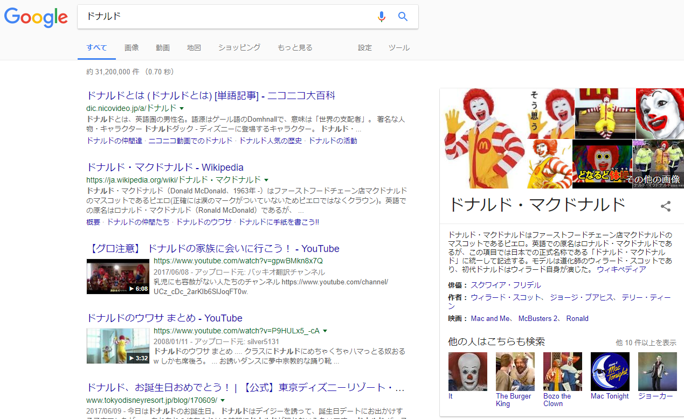Click the Google logo

[36, 17]
